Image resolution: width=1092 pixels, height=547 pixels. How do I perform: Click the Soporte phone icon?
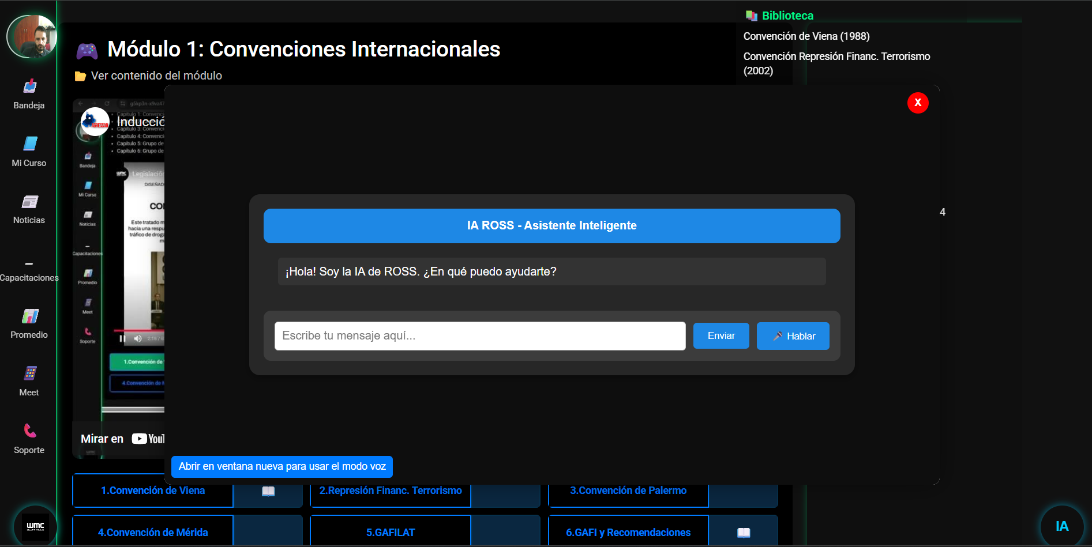tap(29, 431)
